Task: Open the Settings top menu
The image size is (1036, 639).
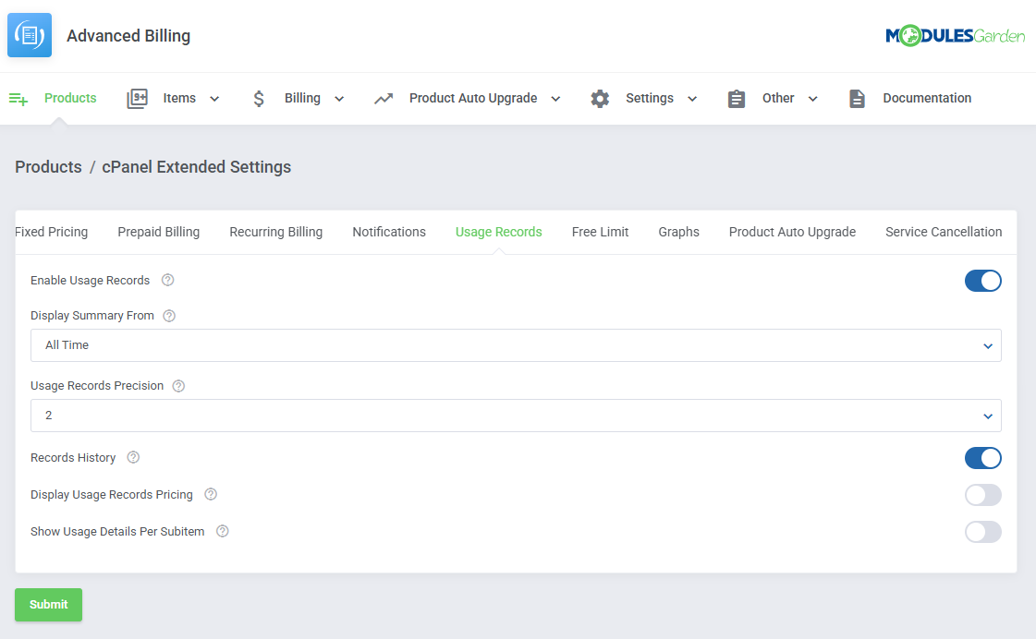Action: [650, 99]
